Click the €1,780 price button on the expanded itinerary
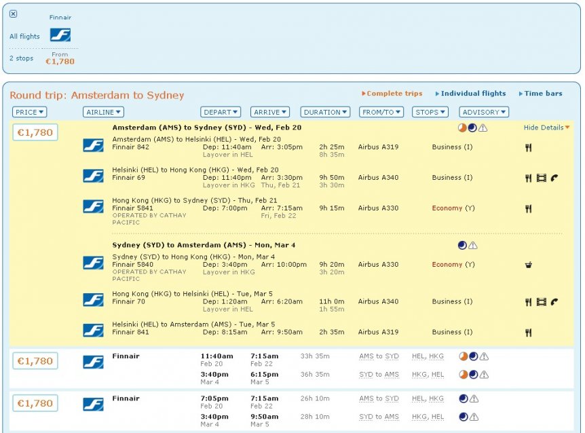 35,132
